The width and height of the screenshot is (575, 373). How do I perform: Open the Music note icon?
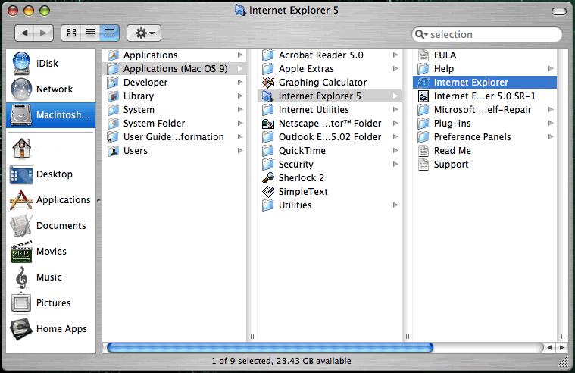tap(22, 277)
